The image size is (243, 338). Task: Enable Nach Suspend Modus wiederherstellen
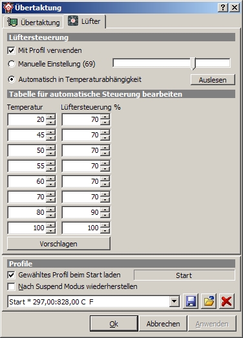[x=11, y=286]
